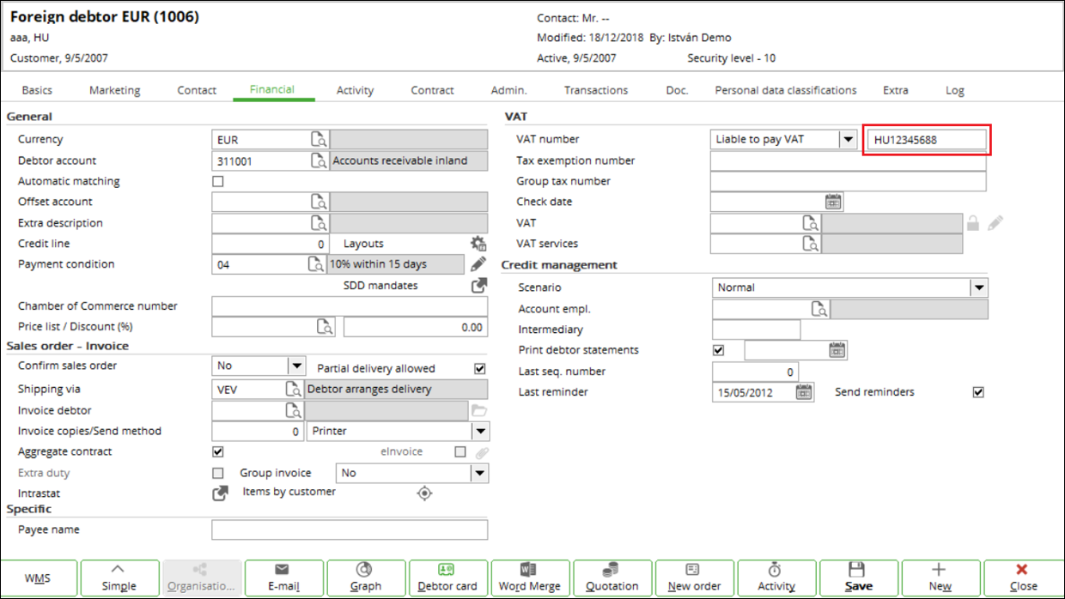Toggle Send reminders checkbox
The height and width of the screenshot is (599, 1065).
coord(977,392)
